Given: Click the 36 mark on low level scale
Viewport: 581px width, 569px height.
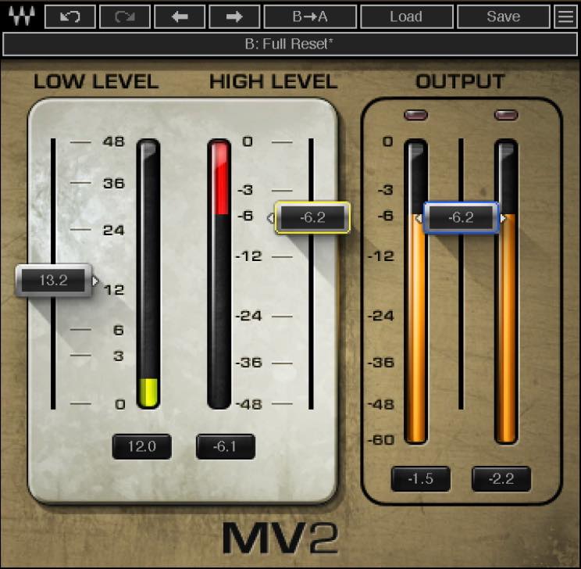Looking at the screenshot, I should (114, 183).
